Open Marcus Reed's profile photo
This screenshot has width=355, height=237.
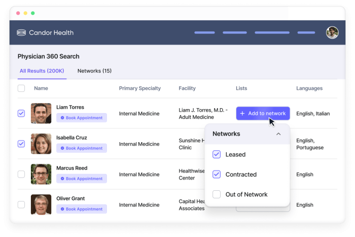click(41, 174)
